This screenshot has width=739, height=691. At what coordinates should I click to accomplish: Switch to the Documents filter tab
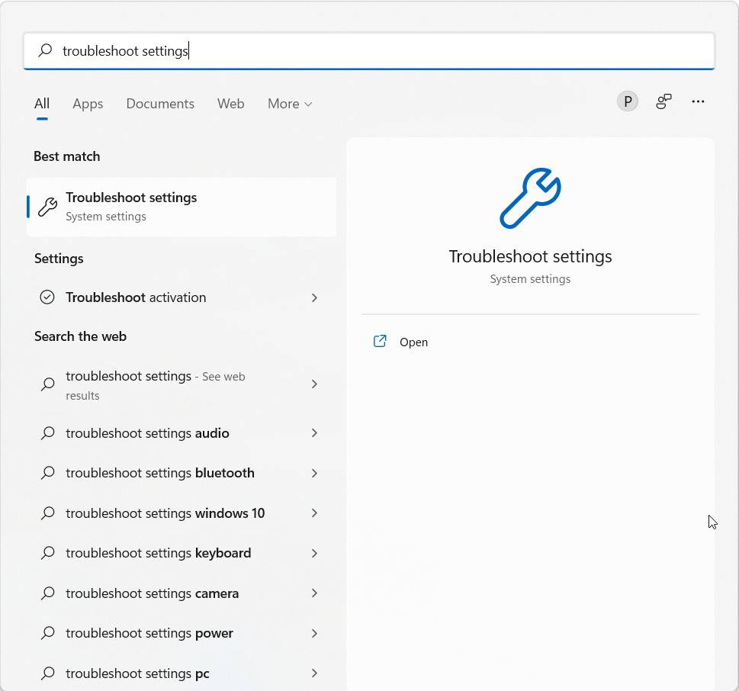coord(159,104)
